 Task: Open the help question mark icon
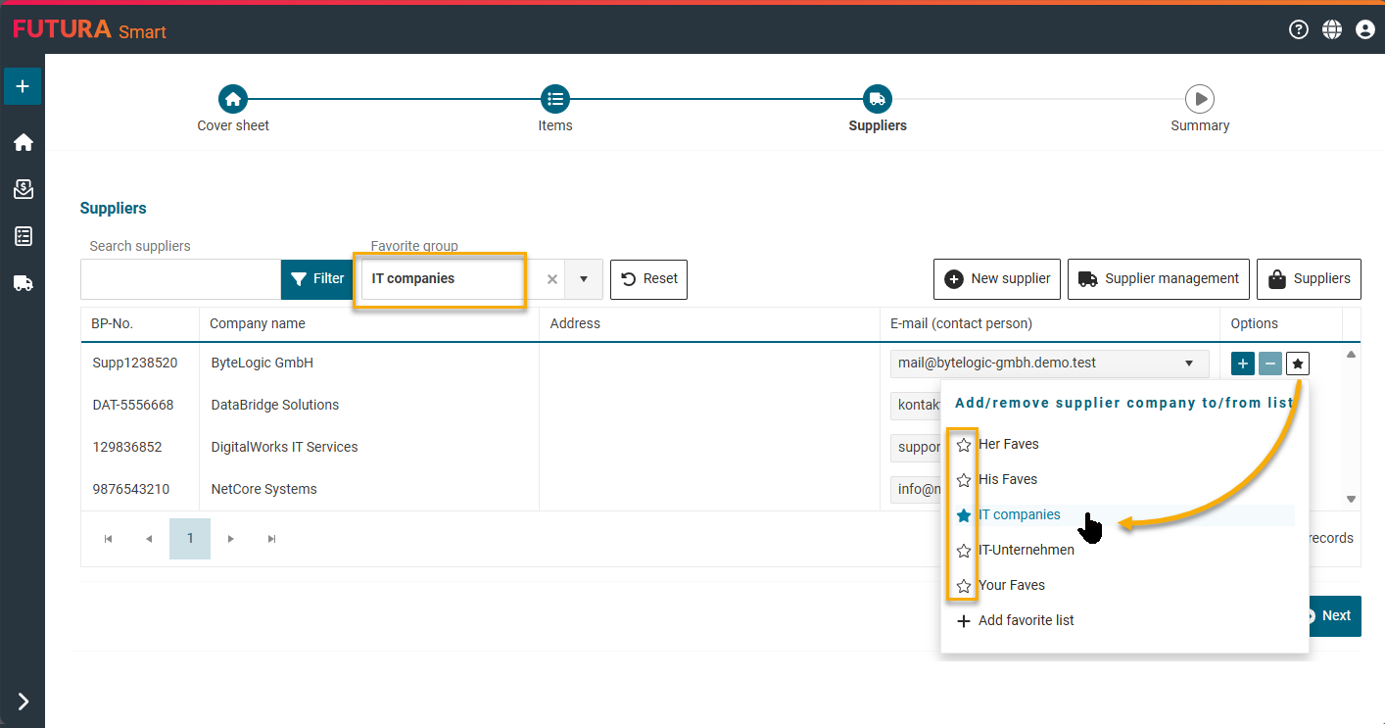point(1299,29)
